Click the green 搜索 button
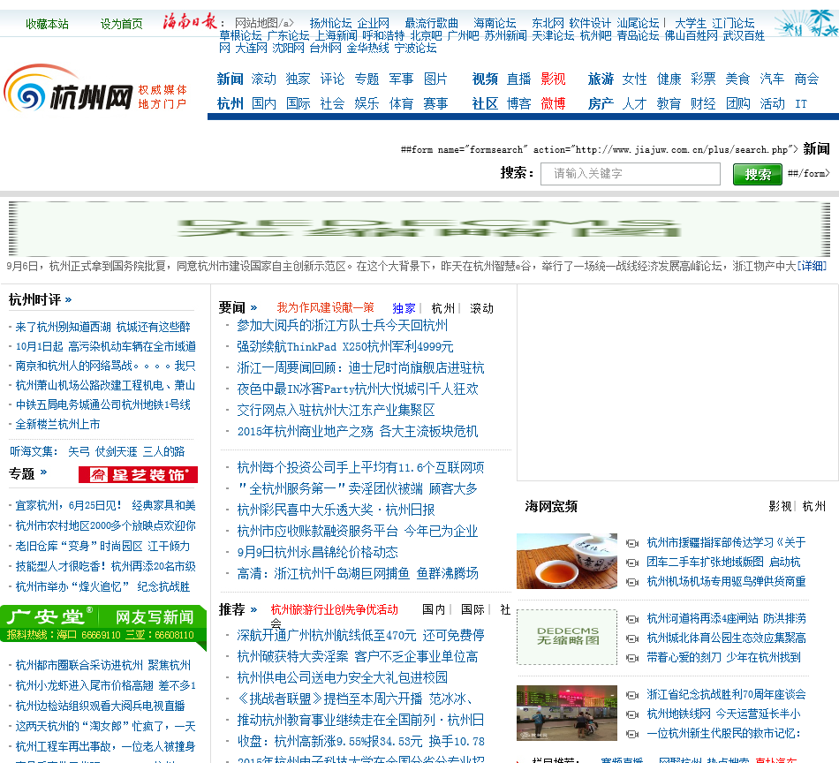 (x=758, y=175)
